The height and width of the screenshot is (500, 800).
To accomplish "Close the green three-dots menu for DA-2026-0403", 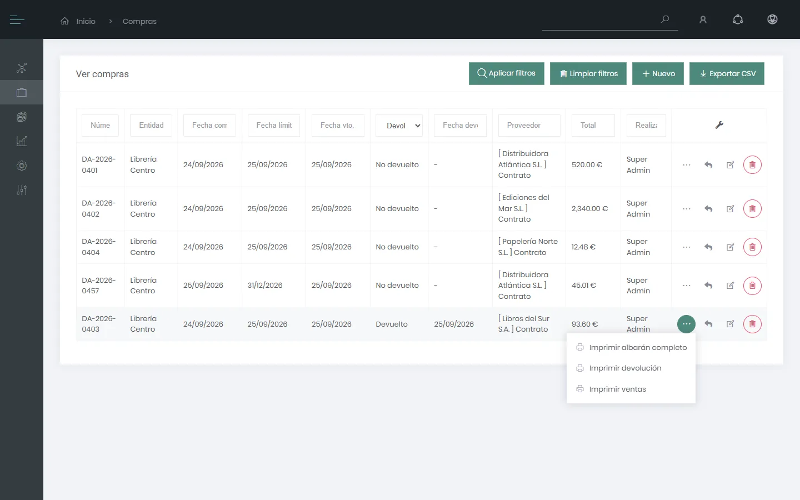I will [x=687, y=324].
